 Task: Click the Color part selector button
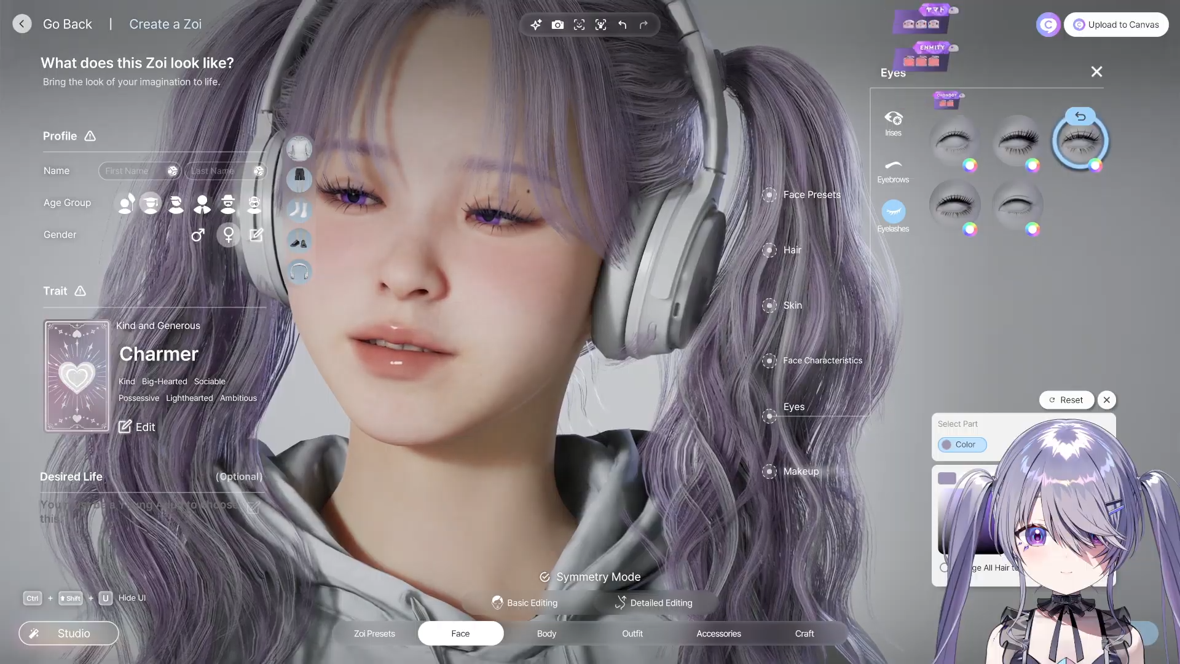(x=962, y=445)
